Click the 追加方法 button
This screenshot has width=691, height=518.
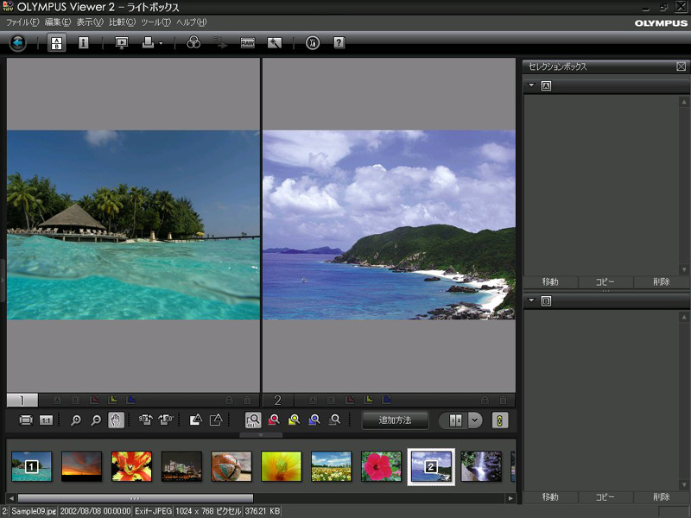pos(395,420)
